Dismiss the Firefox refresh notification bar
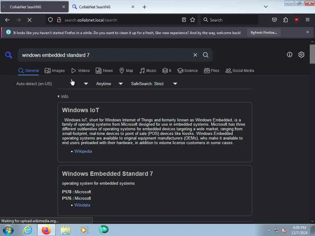315x236 pixels. click(x=308, y=32)
